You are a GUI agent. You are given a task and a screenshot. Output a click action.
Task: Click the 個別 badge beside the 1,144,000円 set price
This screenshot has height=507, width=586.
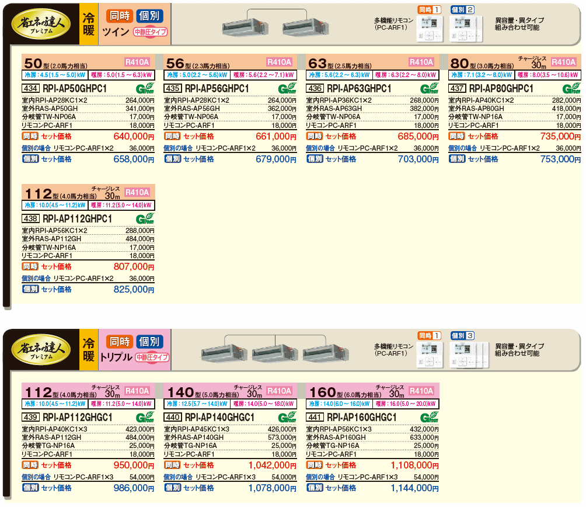[315, 488]
